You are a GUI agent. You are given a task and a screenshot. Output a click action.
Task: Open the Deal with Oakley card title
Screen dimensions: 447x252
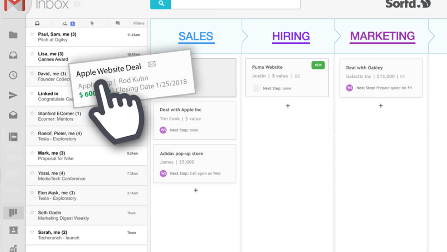pos(364,67)
